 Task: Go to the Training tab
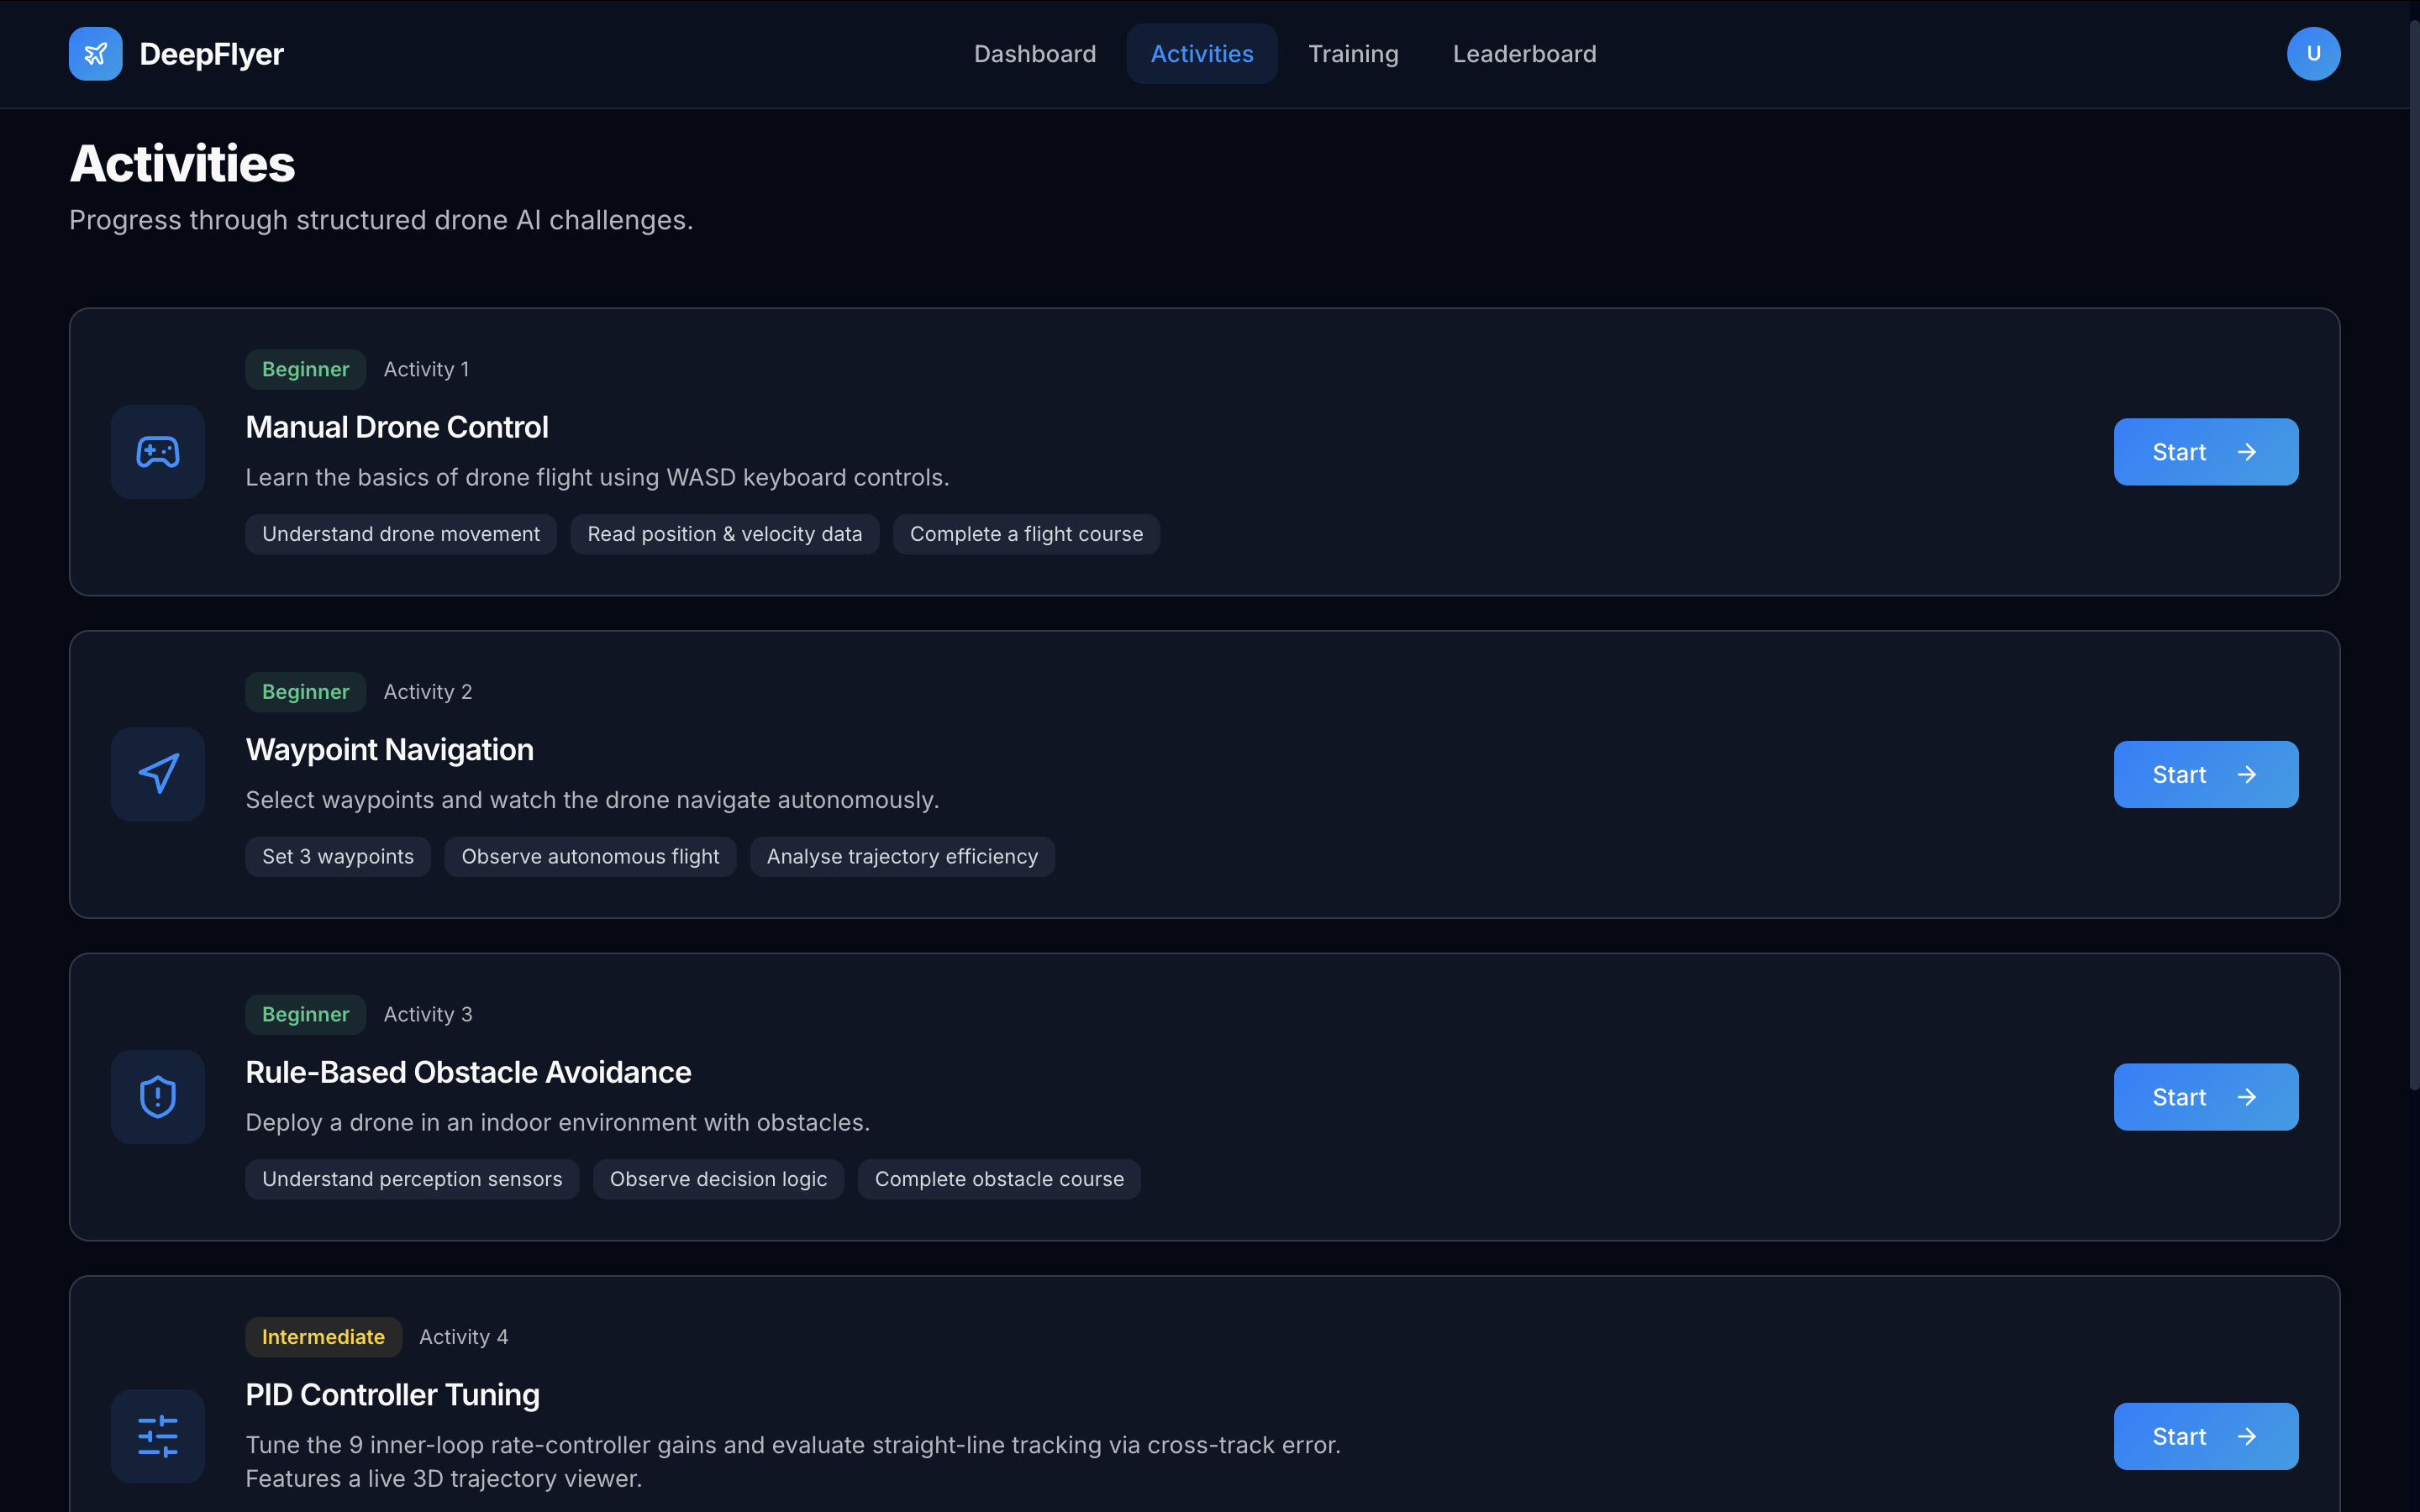tap(1353, 54)
